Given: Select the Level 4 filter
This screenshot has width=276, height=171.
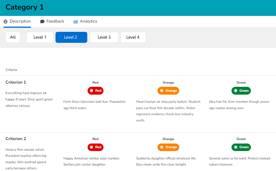Looking at the screenshot, I should (133, 37).
